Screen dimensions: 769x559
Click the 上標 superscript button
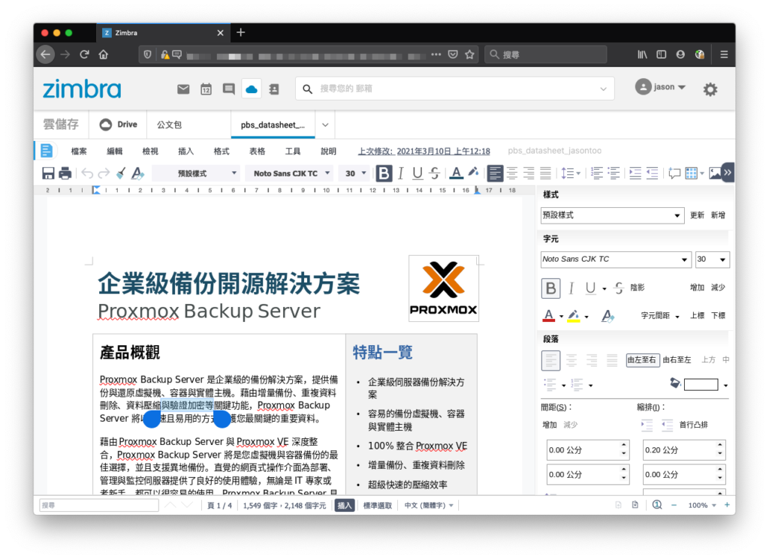(x=698, y=316)
